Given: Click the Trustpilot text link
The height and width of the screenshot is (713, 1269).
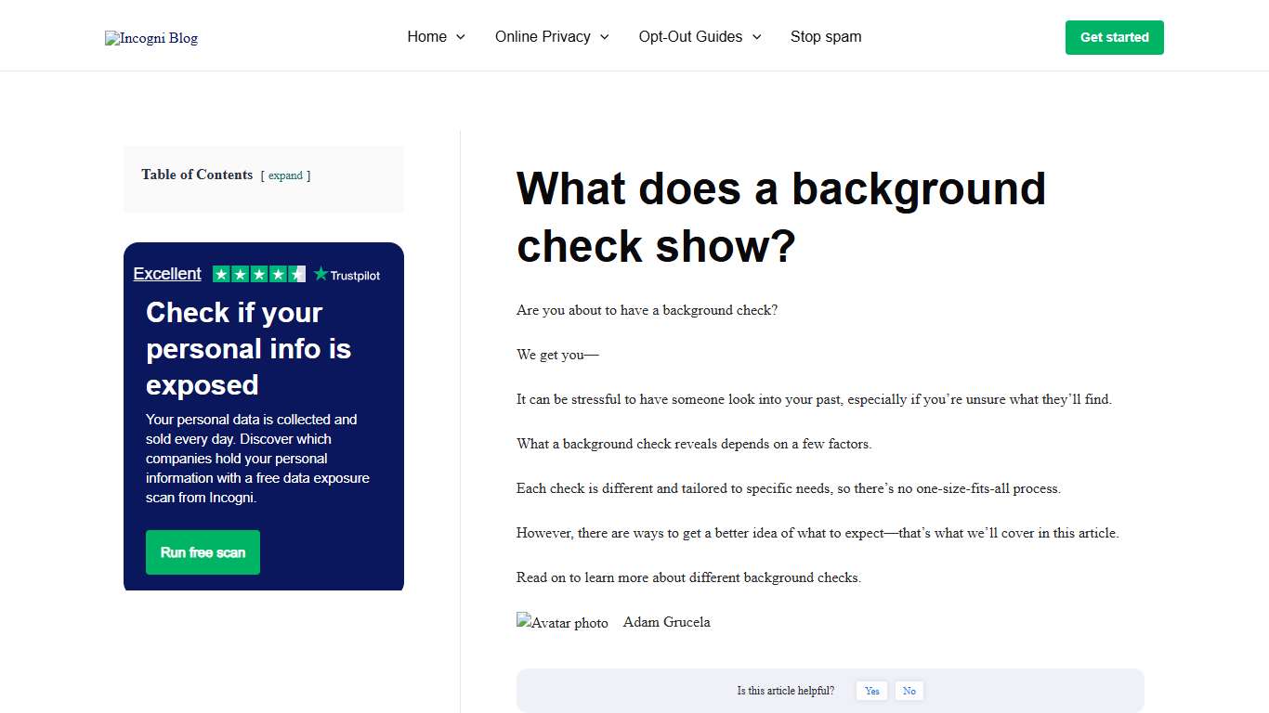Looking at the screenshot, I should click(354, 273).
